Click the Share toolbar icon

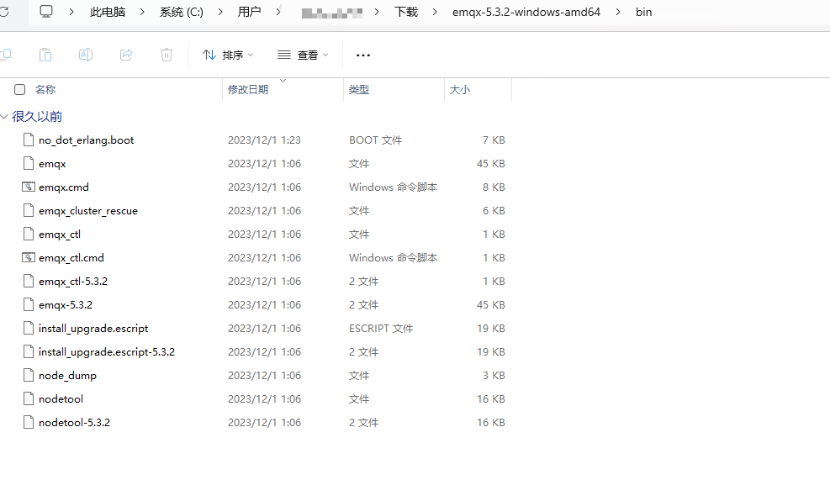pos(126,55)
